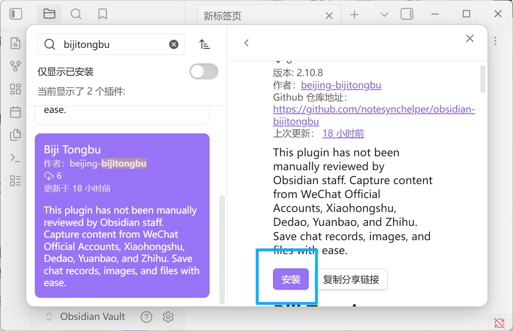Click the 更新于 18 小时前 card text

[x=77, y=188]
